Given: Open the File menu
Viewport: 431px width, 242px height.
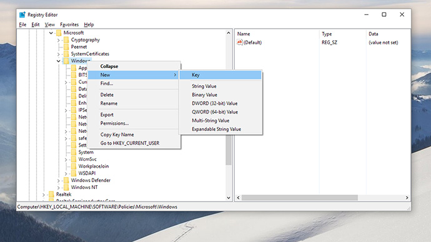Looking at the screenshot, I should [22, 24].
